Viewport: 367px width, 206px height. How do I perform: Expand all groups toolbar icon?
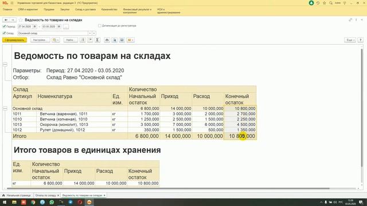pos(83,40)
